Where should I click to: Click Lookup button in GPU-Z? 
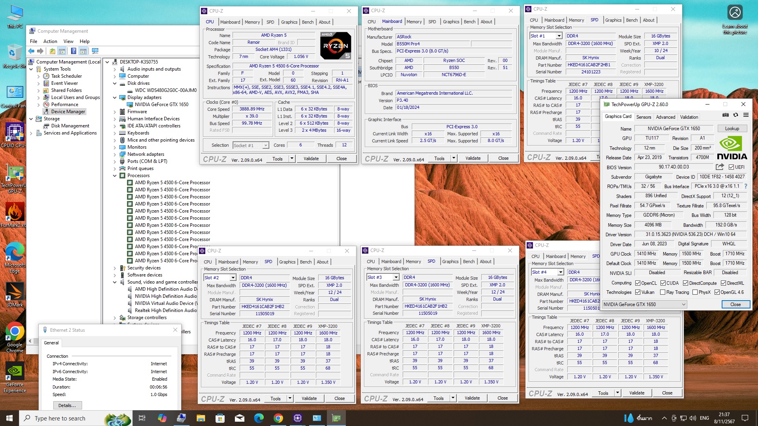pos(732,129)
